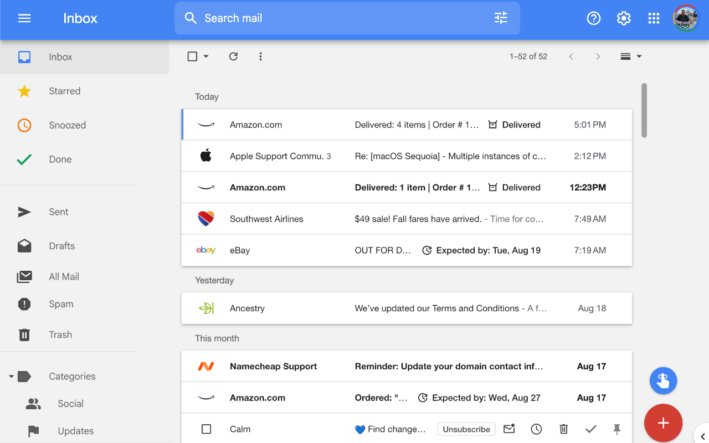Collapse the Categories section arrow
The height and width of the screenshot is (443, 709).
(x=11, y=377)
